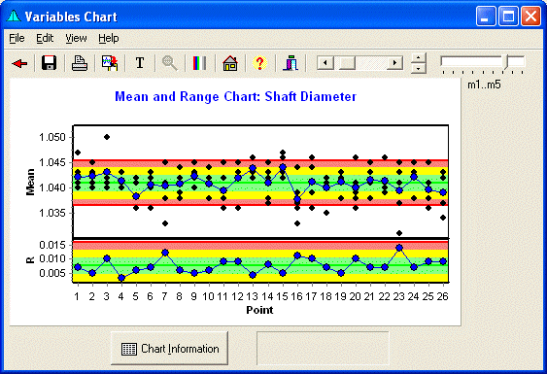Click the 1.035 axis value
Image resolution: width=547 pixels, height=374 pixels.
(x=52, y=213)
